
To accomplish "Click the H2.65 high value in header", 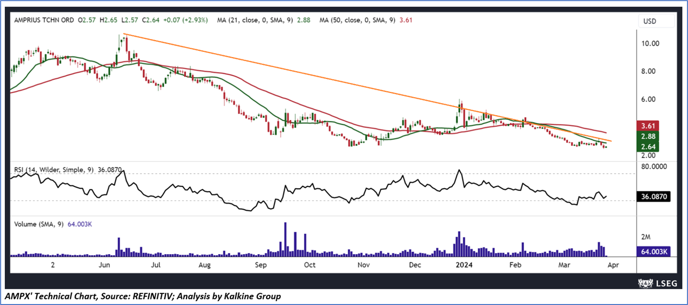I will 109,20.
